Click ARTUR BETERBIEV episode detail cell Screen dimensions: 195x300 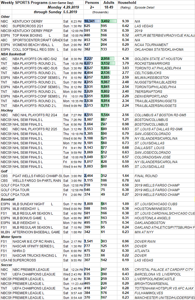point(165,35)
